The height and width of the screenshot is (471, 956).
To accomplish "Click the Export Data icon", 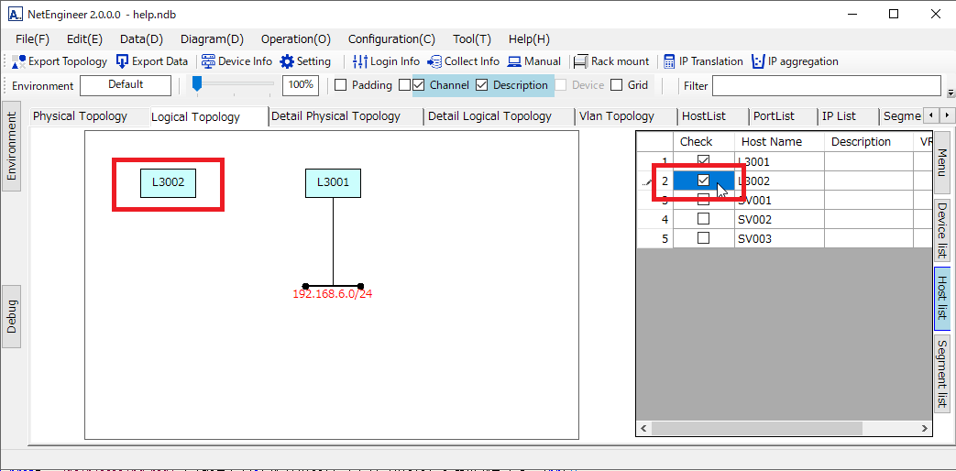I will 123,61.
